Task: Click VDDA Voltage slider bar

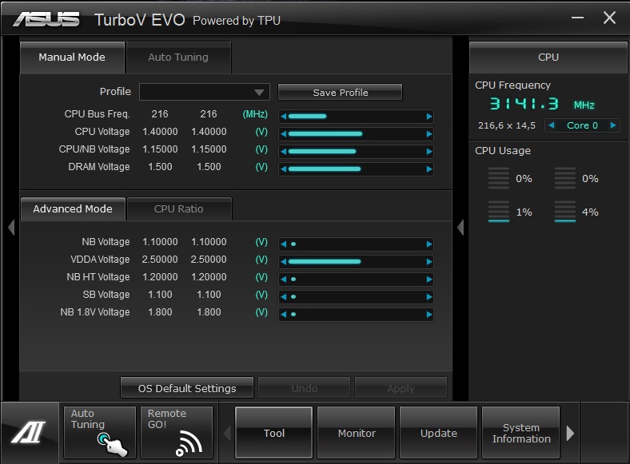Action: click(356, 262)
